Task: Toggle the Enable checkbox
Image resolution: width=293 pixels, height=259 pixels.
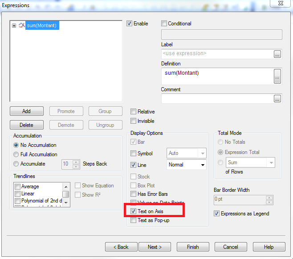Action: 129,24
